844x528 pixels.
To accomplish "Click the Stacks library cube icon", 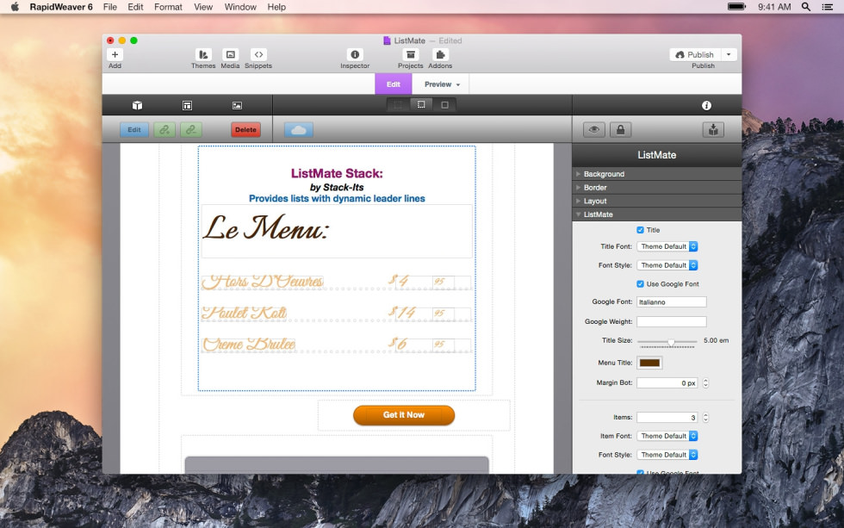I will point(137,105).
